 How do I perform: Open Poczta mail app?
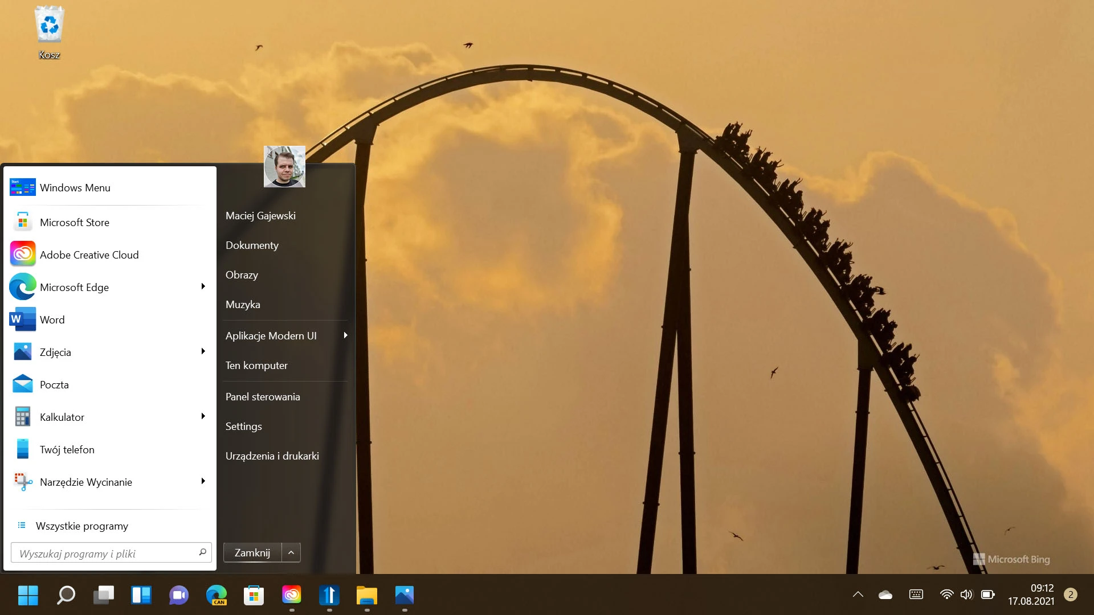pyautogui.click(x=109, y=384)
